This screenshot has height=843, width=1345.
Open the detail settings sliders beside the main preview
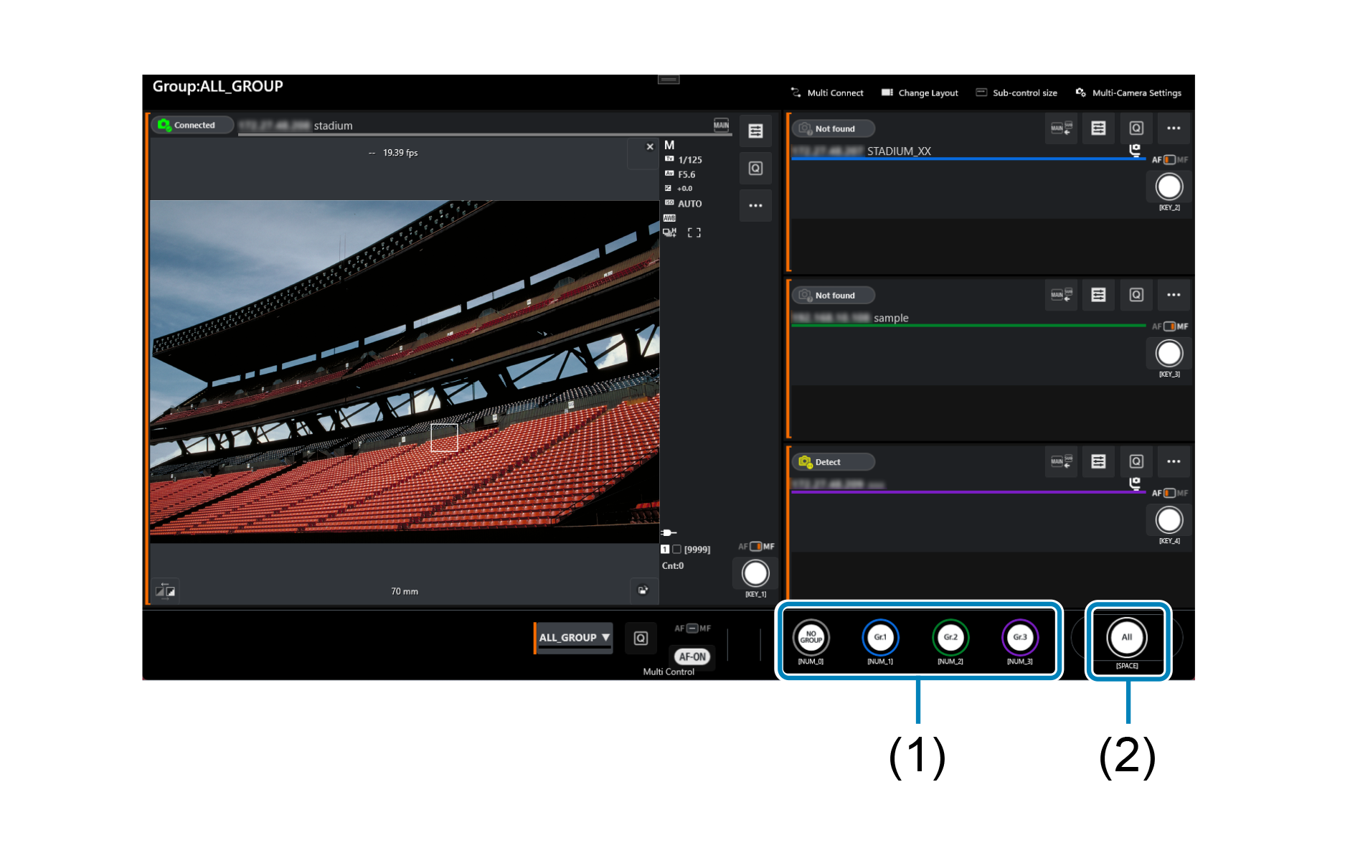755,131
